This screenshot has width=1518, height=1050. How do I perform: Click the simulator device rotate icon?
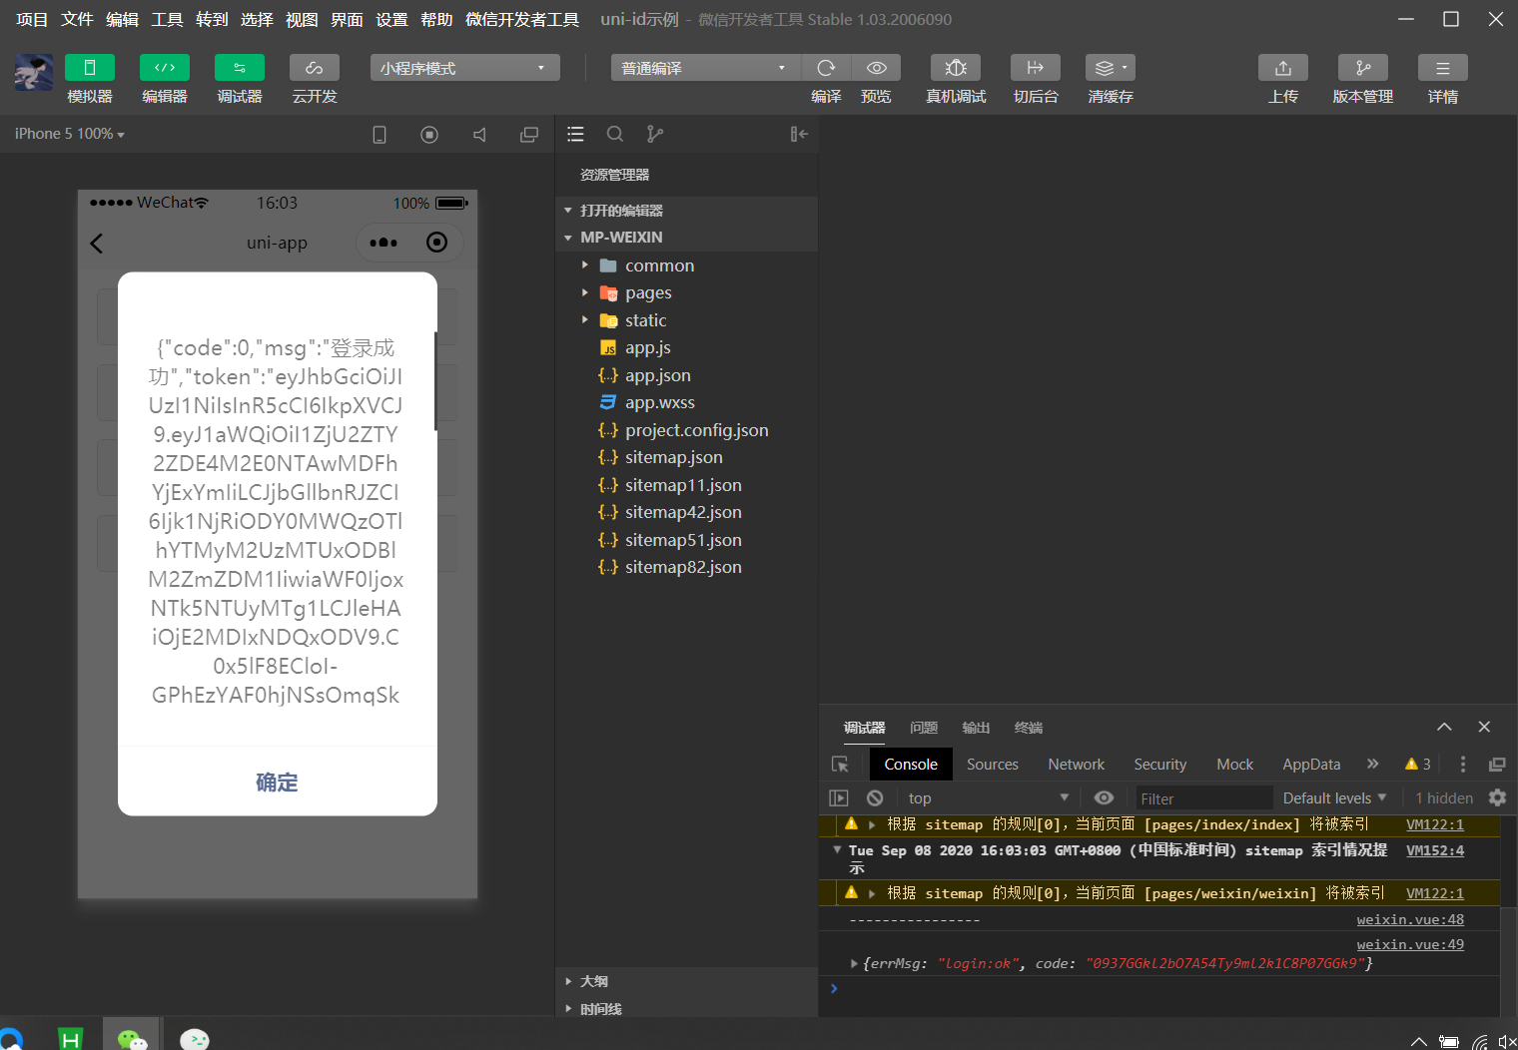379,135
